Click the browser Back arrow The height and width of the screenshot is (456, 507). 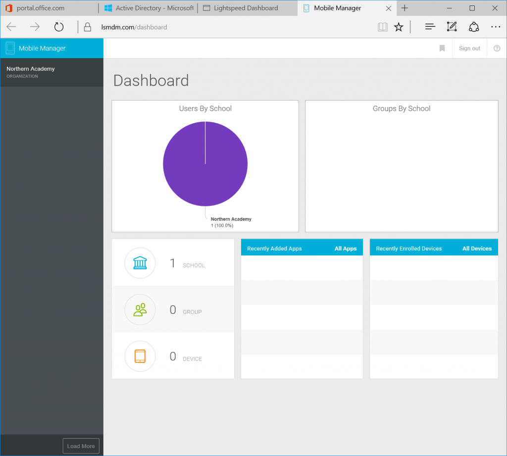click(x=11, y=27)
